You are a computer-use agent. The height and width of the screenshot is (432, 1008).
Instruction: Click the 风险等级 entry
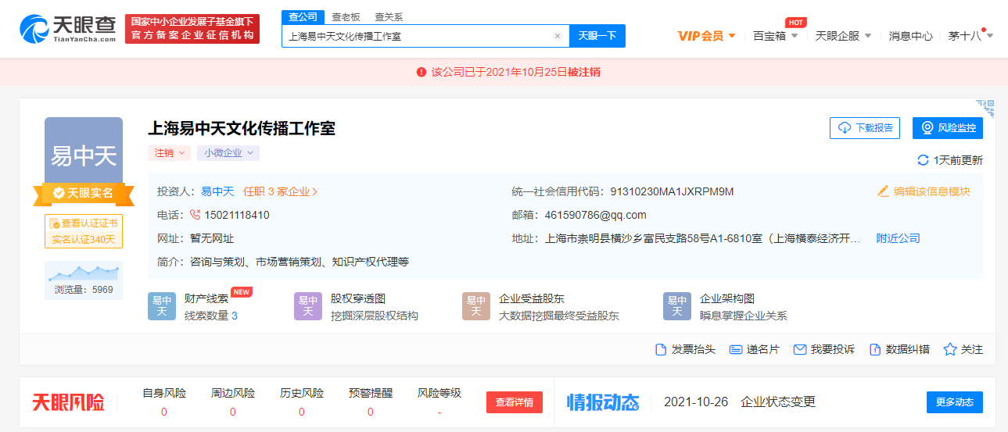click(439, 402)
